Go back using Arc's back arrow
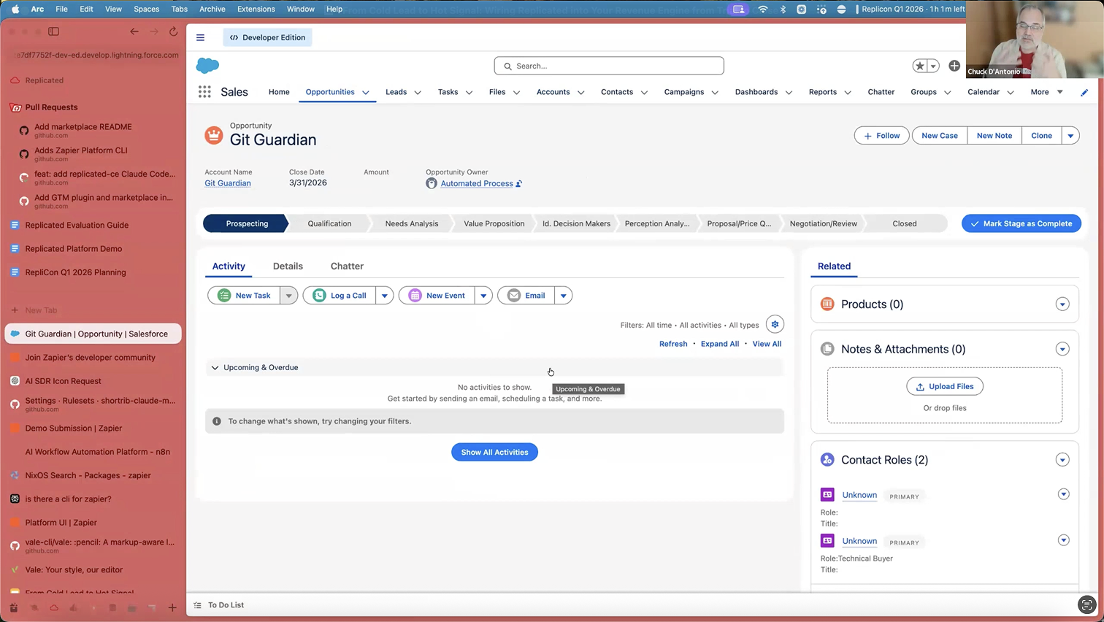Screen dimensions: 1104x622 pos(134,31)
